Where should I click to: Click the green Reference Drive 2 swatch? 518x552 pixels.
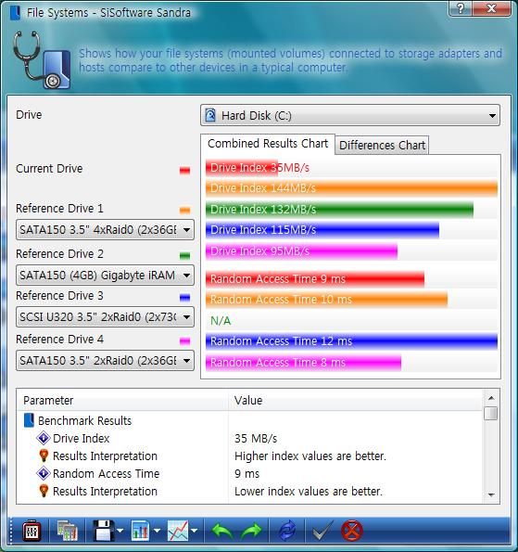tap(184, 255)
